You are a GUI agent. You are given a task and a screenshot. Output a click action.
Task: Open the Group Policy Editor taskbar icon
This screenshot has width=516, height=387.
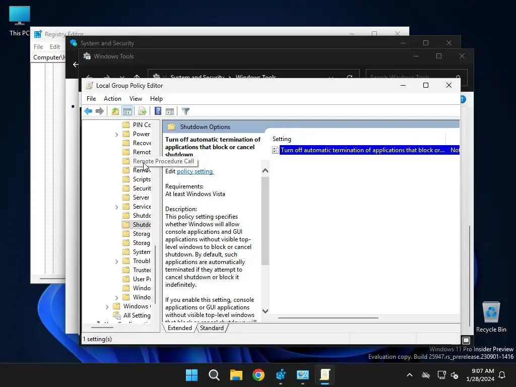(x=325, y=375)
